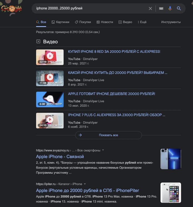Click Показать все button
This screenshot has height=207, width=193.
[108, 135]
